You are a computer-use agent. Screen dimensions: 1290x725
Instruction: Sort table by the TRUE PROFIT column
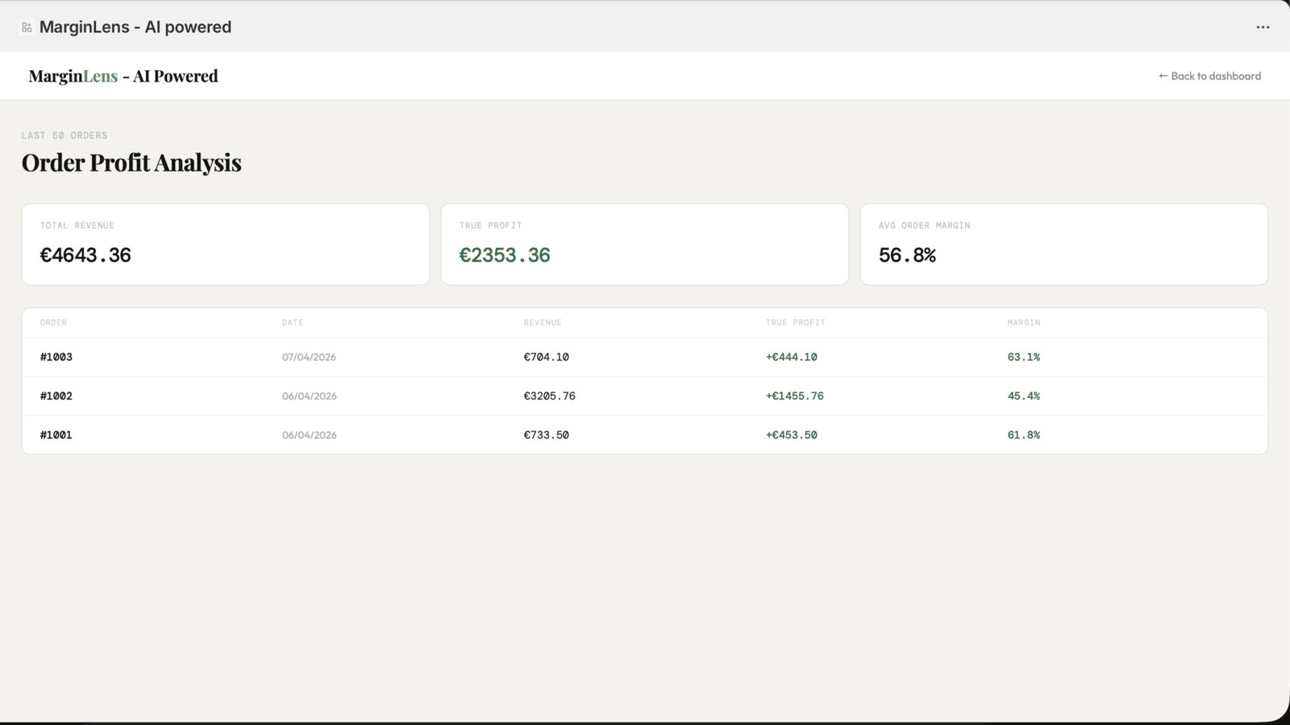click(x=795, y=322)
